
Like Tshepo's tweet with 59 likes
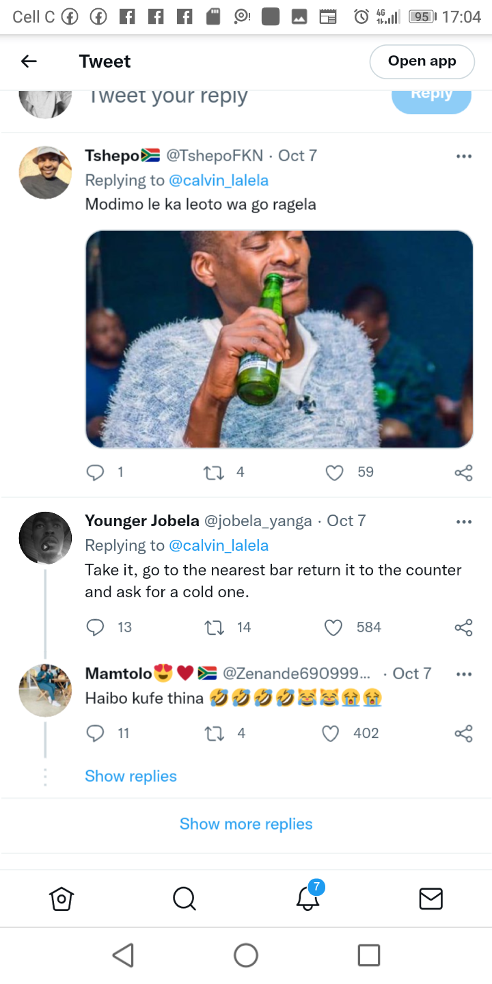pos(334,472)
